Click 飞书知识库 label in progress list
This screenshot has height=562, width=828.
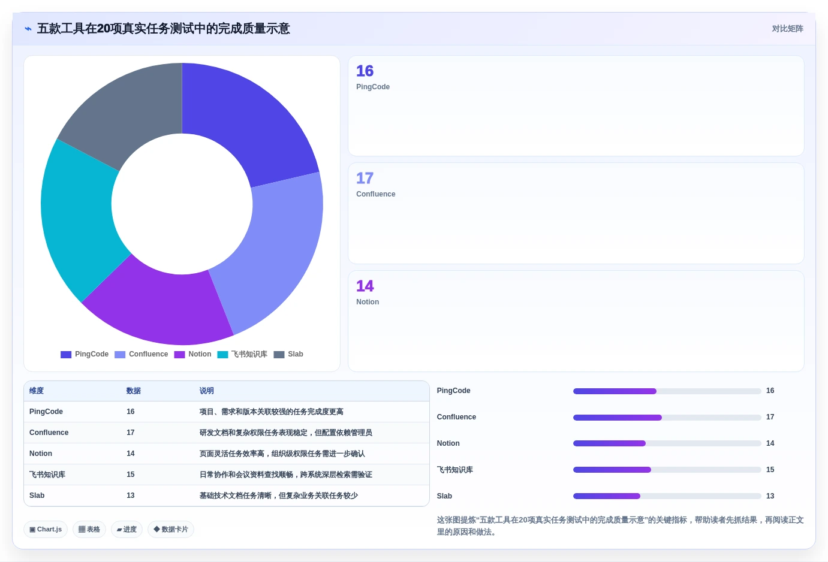455,470
